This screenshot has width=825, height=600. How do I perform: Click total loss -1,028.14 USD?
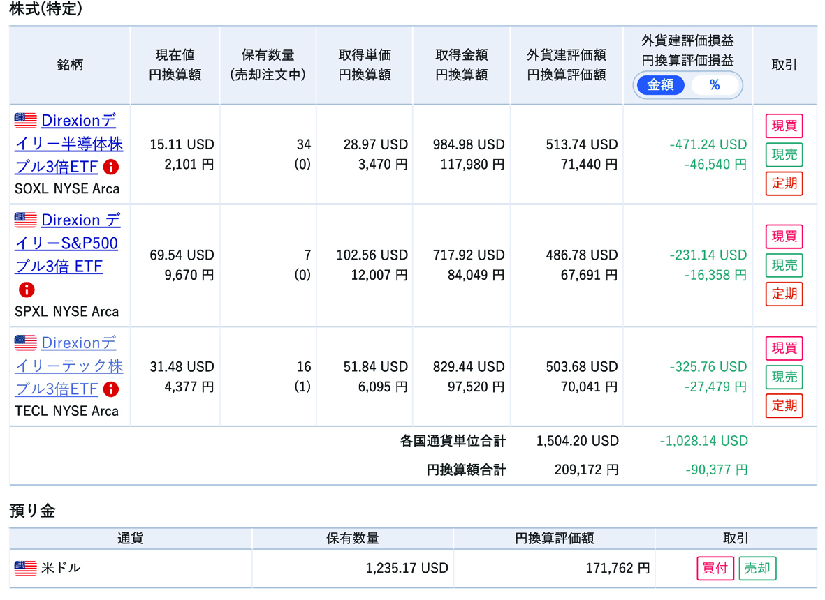[x=703, y=441]
